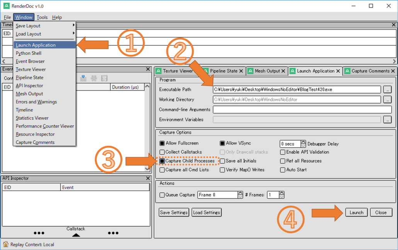Image resolution: width=398 pixels, height=250 pixels.
Task: Open the Help menu
Action: point(57,17)
